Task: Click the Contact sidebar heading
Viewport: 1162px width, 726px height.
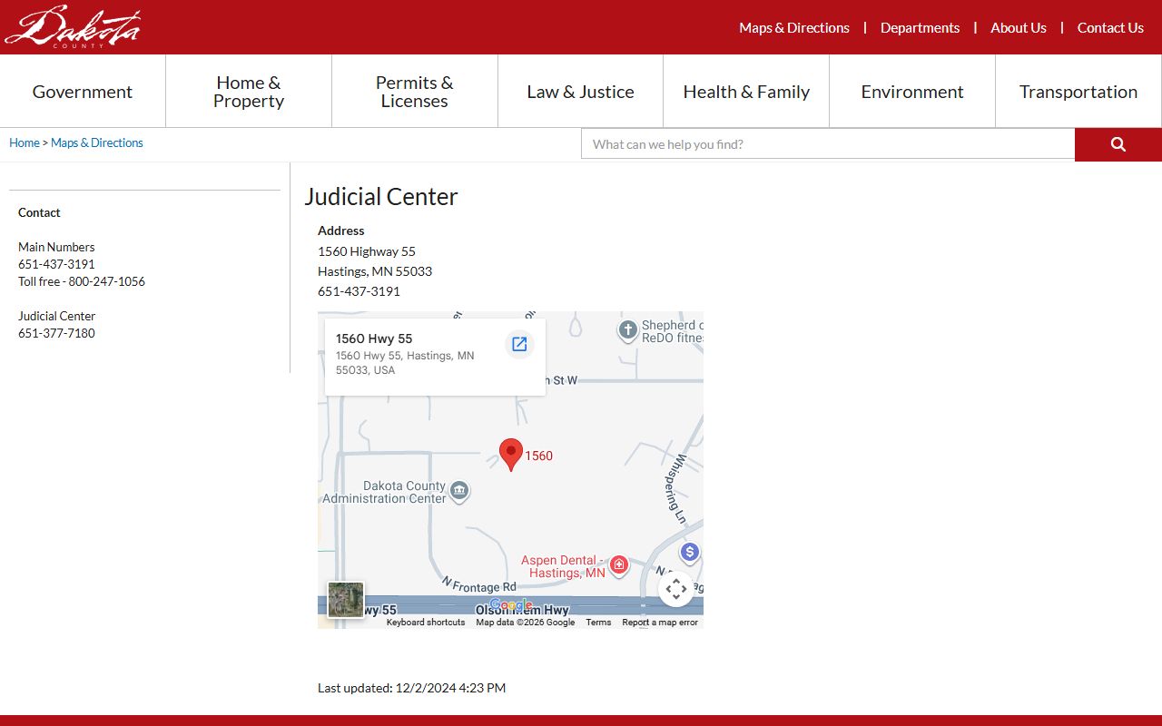Action: pos(39,212)
